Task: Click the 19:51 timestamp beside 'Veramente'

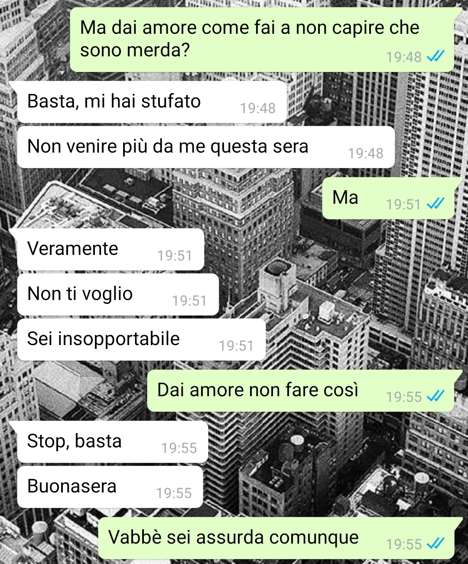Action: pos(175,256)
